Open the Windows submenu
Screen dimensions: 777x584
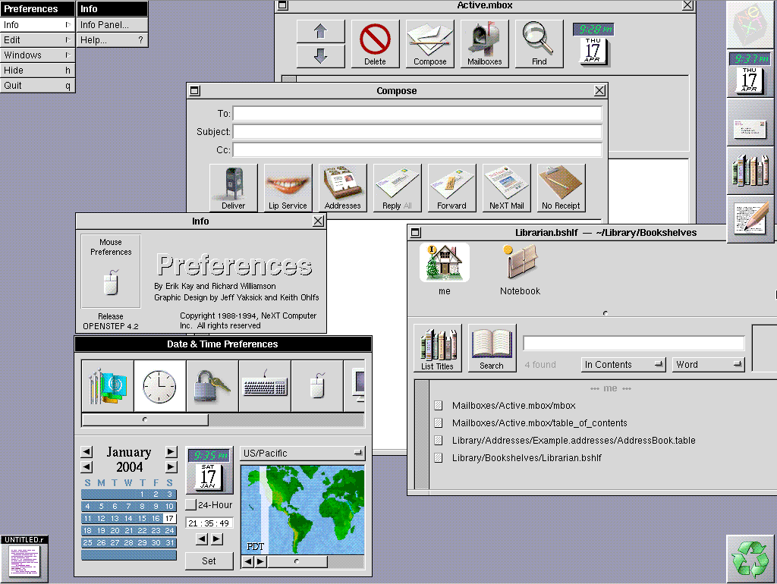[37, 55]
